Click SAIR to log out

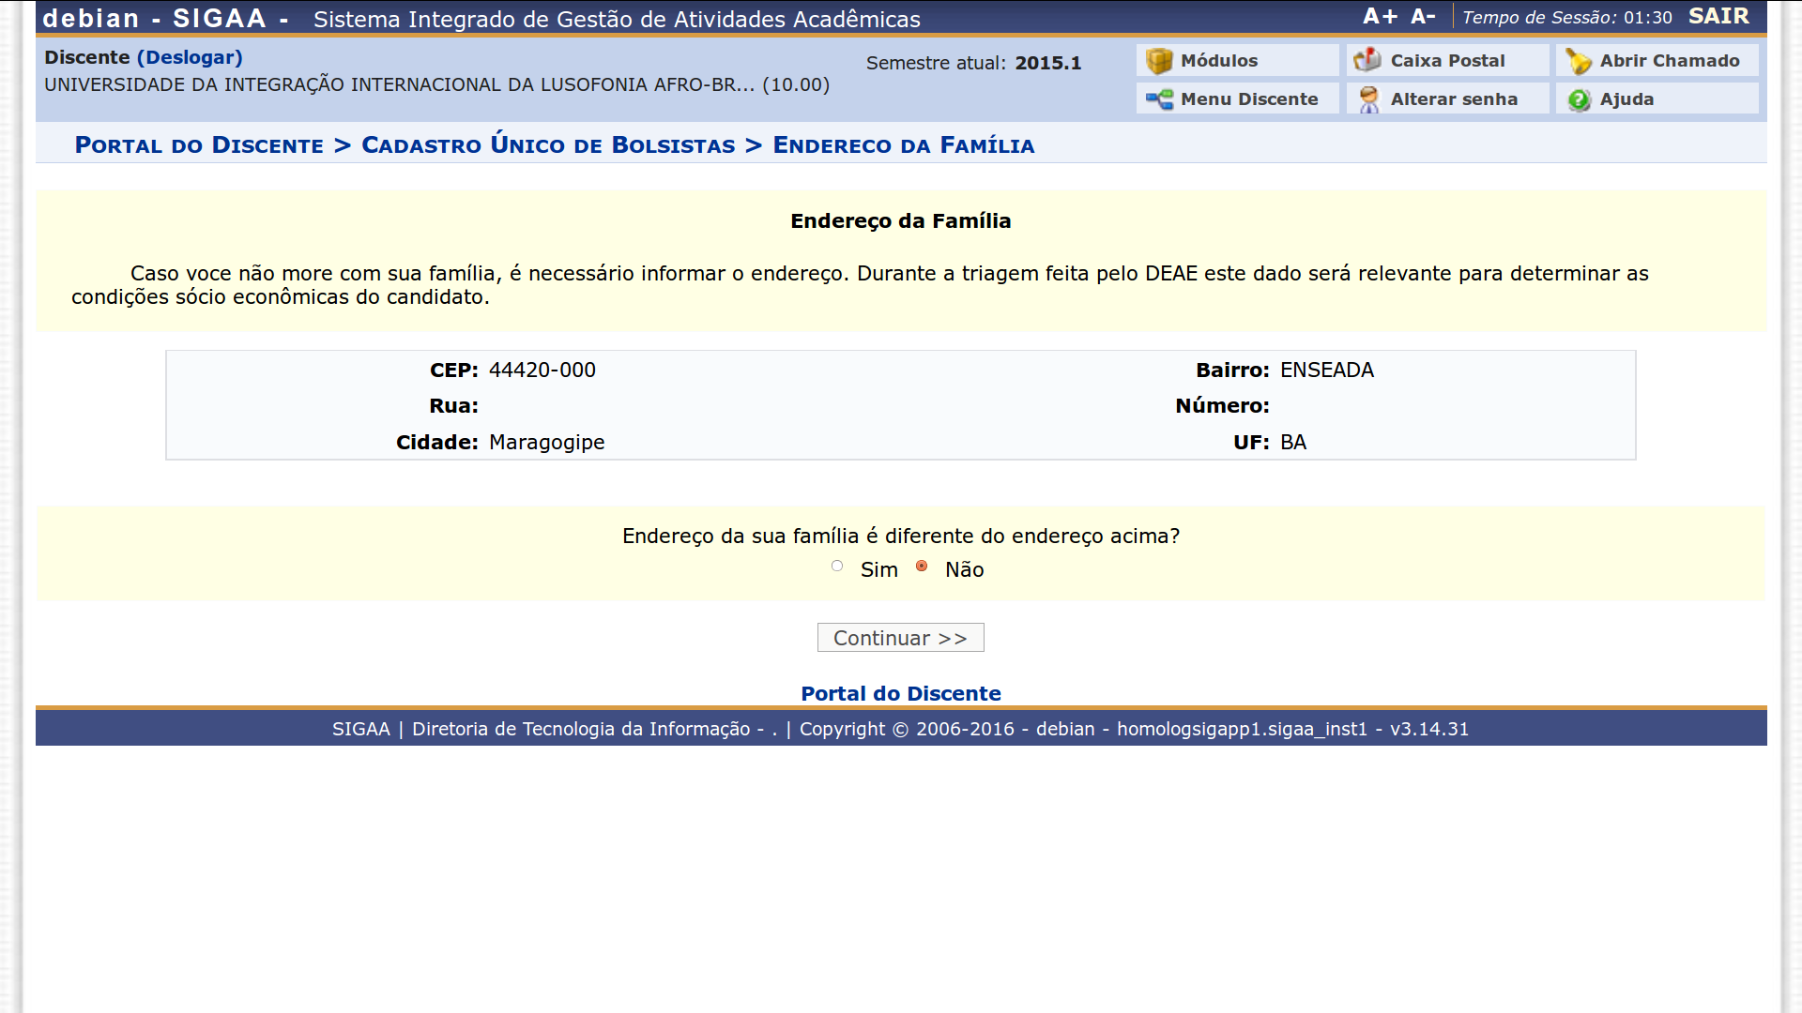pos(1718,17)
